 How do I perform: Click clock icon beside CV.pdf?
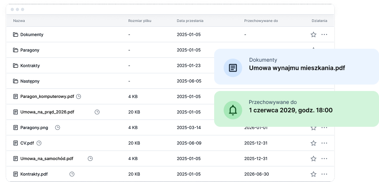coord(39,143)
